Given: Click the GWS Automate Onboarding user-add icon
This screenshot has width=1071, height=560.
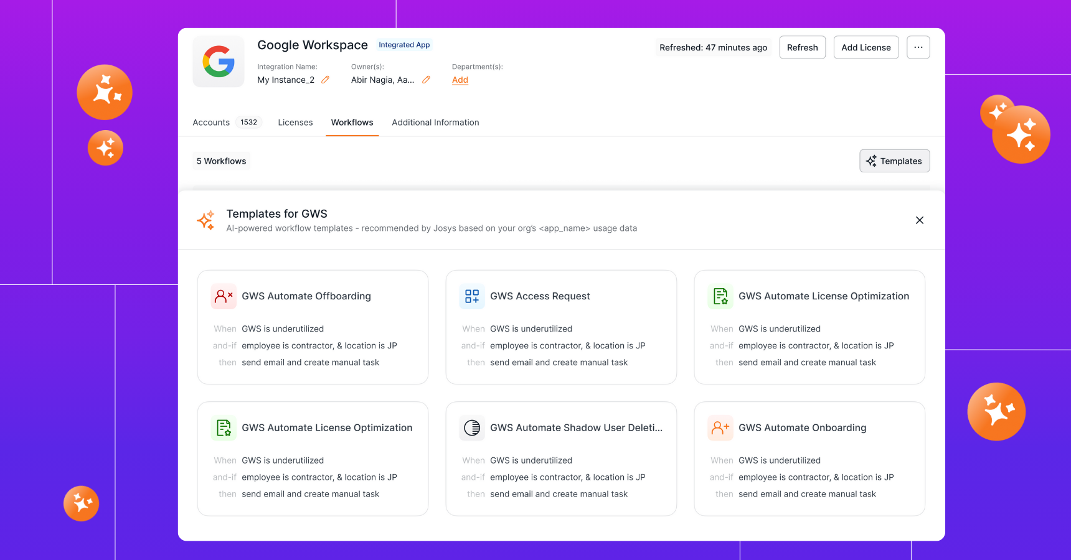Looking at the screenshot, I should tap(720, 428).
